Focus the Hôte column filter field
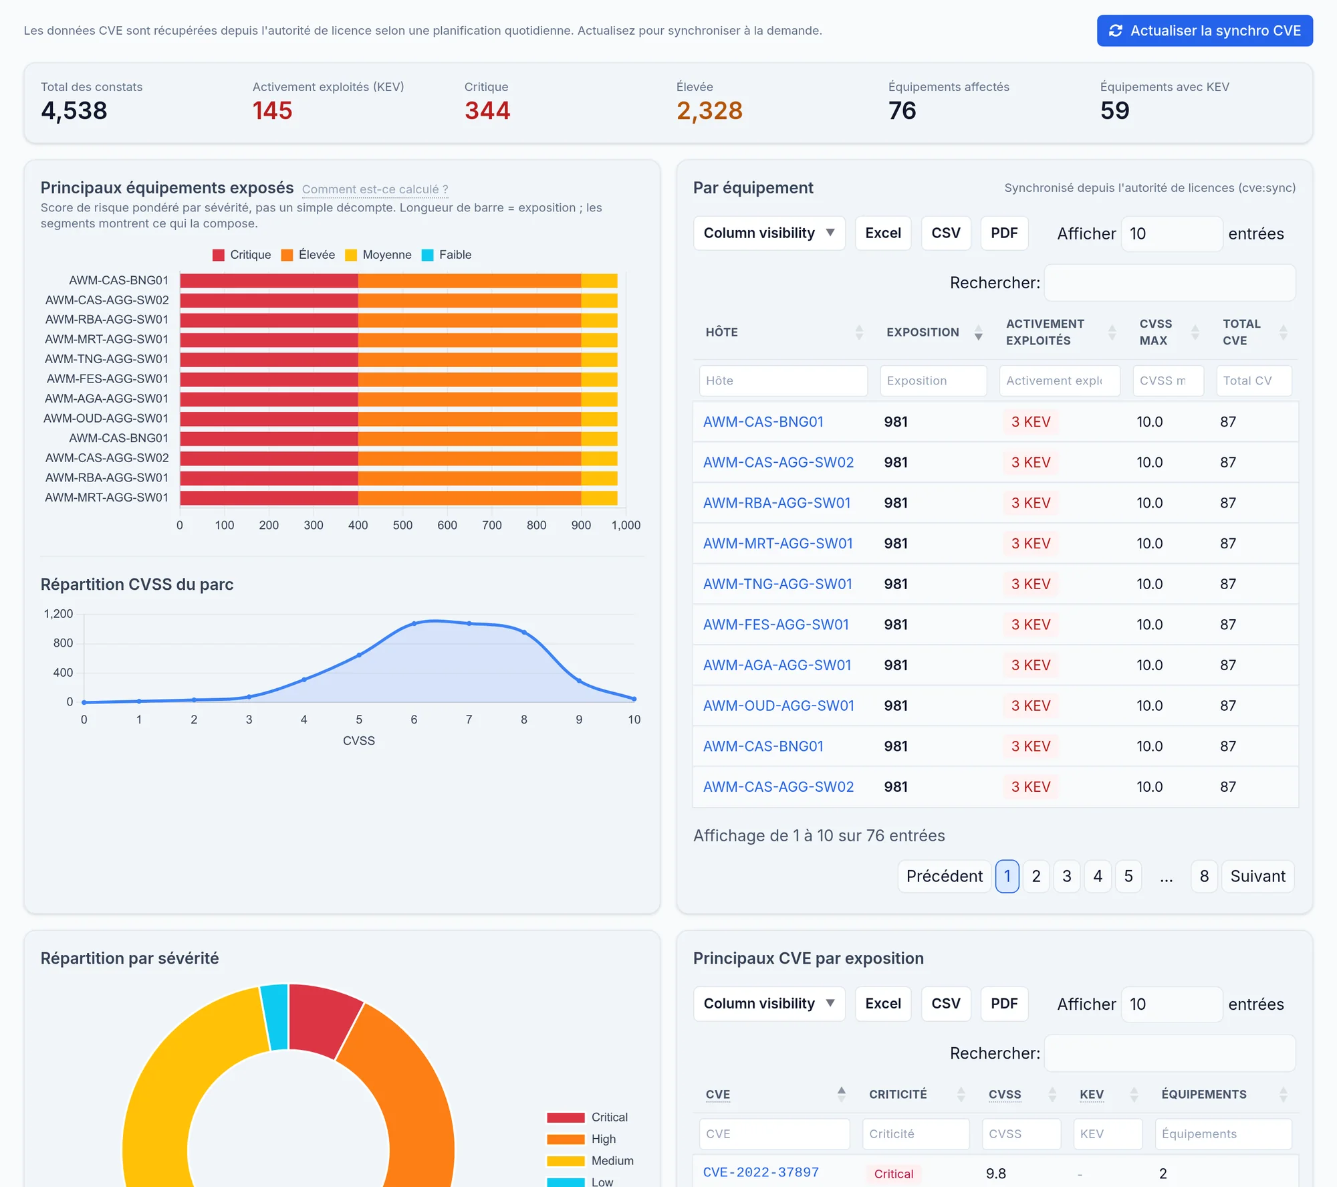 (x=783, y=381)
